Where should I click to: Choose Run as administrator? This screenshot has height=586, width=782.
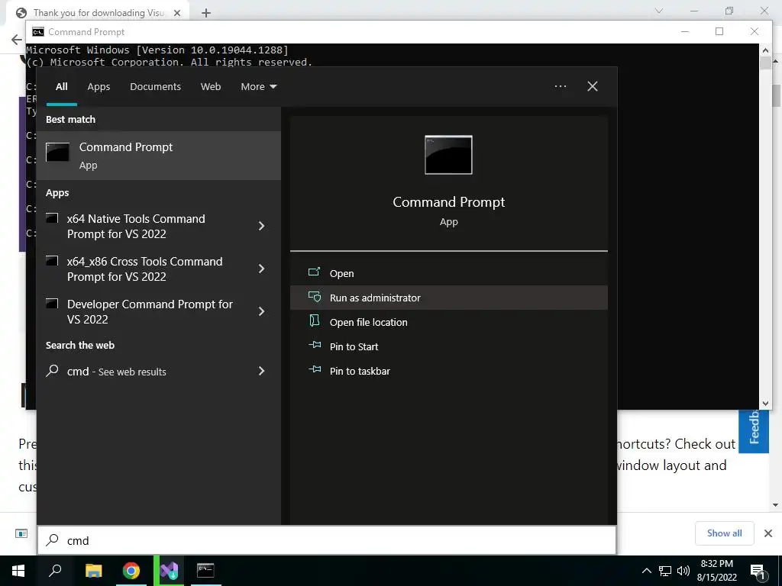(448, 298)
